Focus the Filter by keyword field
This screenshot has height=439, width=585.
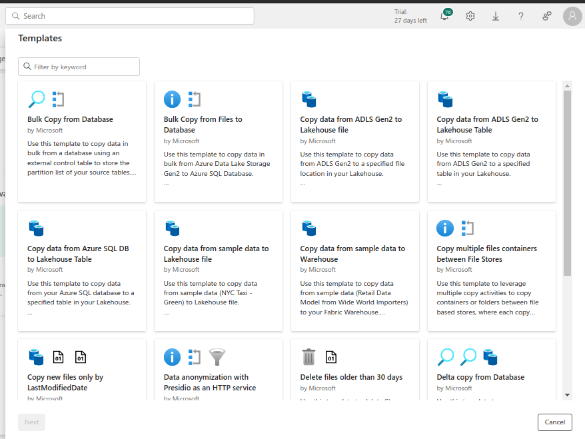[83, 67]
